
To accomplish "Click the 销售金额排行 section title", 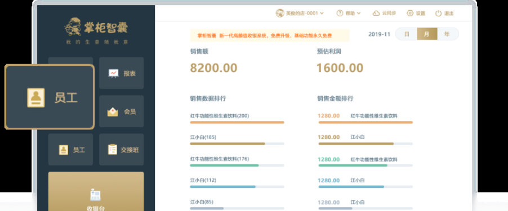I will point(335,98).
